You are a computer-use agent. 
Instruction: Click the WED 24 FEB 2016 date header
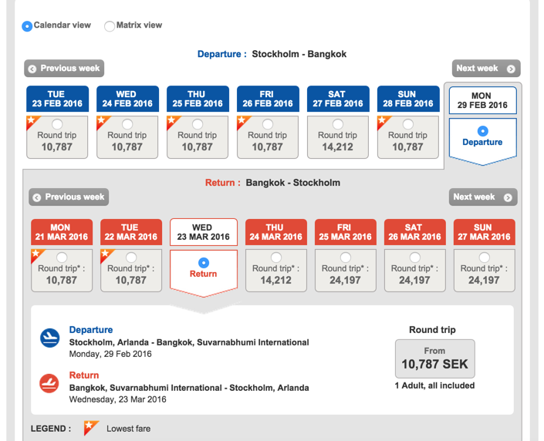pos(127,99)
